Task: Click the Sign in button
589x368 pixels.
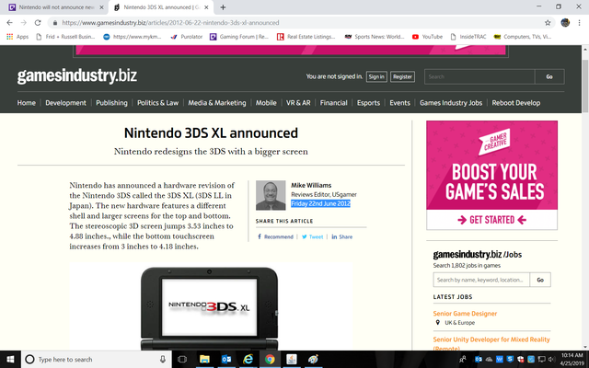Action: point(376,76)
